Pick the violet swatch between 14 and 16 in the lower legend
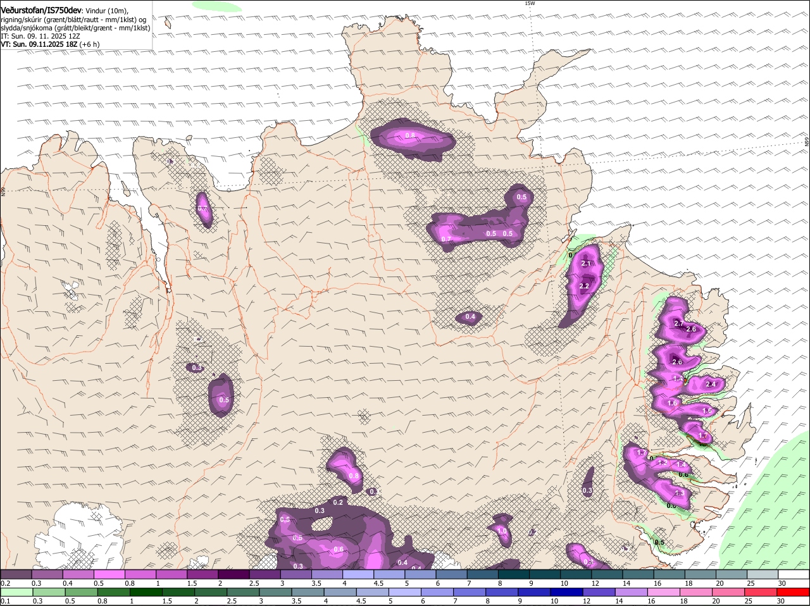This screenshot has width=810, height=606. tap(632, 592)
